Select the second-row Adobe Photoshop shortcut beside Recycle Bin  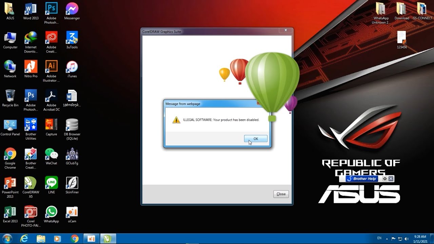[31, 100]
